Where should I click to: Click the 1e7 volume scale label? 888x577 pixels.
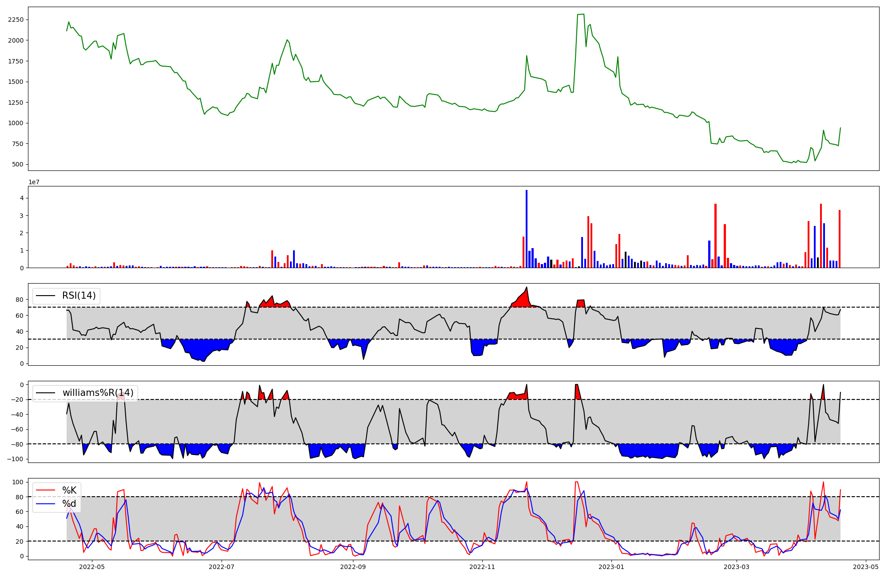click(x=34, y=182)
